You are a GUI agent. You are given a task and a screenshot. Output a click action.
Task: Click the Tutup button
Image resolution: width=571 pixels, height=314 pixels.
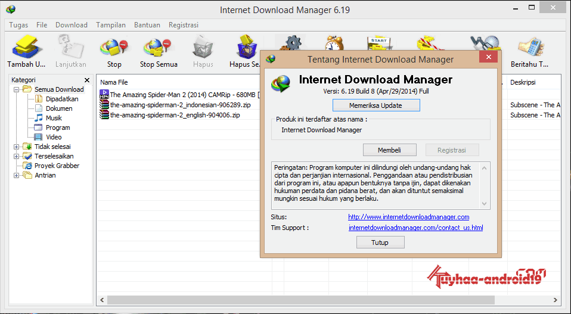click(380, 243)
